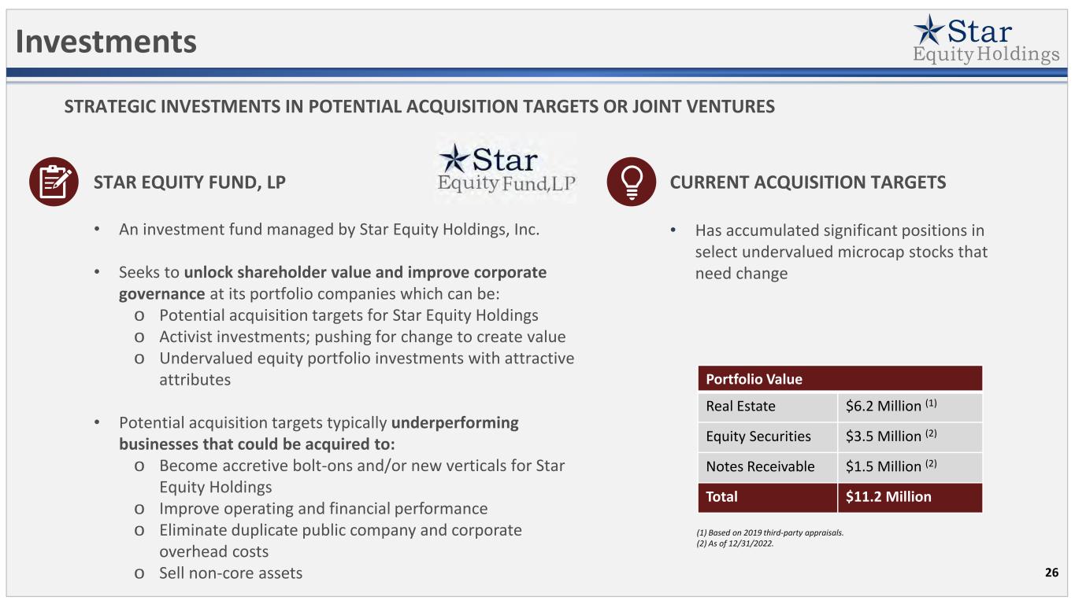The height and width of the screenshot is (604, 1075).
Task: Click the clipboard icon beside Star Equity Fund
Action: [54, 182]
